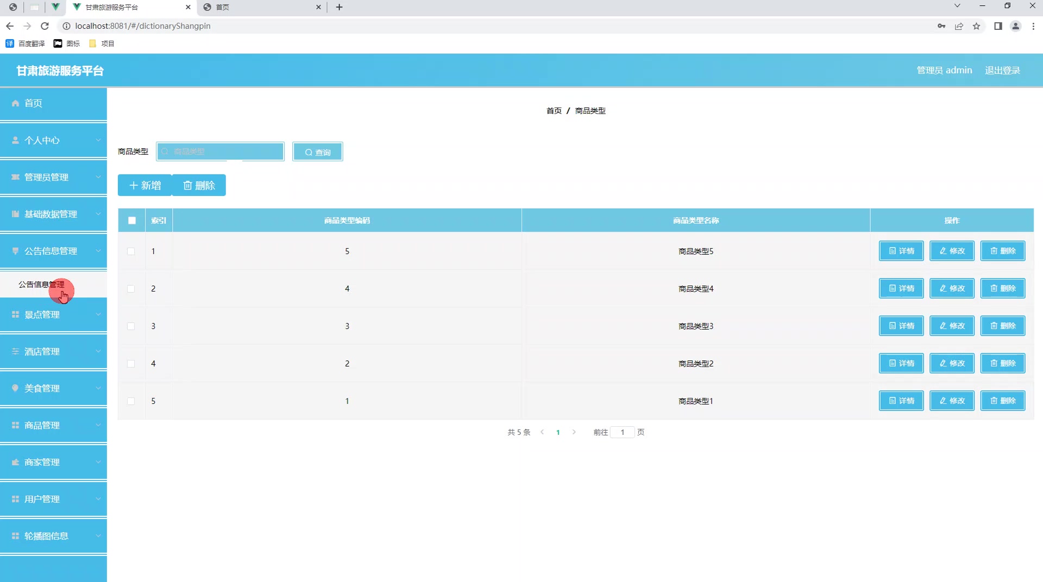Viewport: 1043px width, 582px height.
Task: Check the row for 商品类型2
Action: [x=131, y=364]
